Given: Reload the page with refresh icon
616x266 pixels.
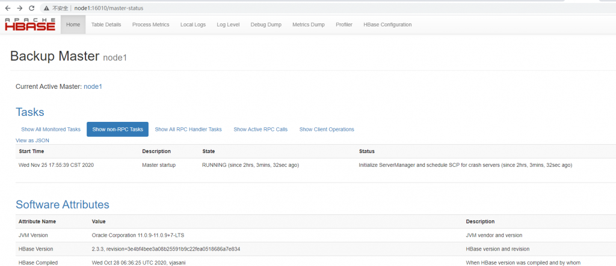Looking at the screenshot, I should pos(31,8).
